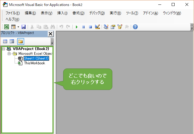The image size is (194, 134).
Task: Click the VBA application title bar icon
Action: point(5,4)
